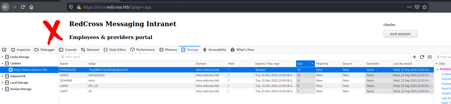Sort by the Domain column header
451x104 pixels.
click(211, 64)
